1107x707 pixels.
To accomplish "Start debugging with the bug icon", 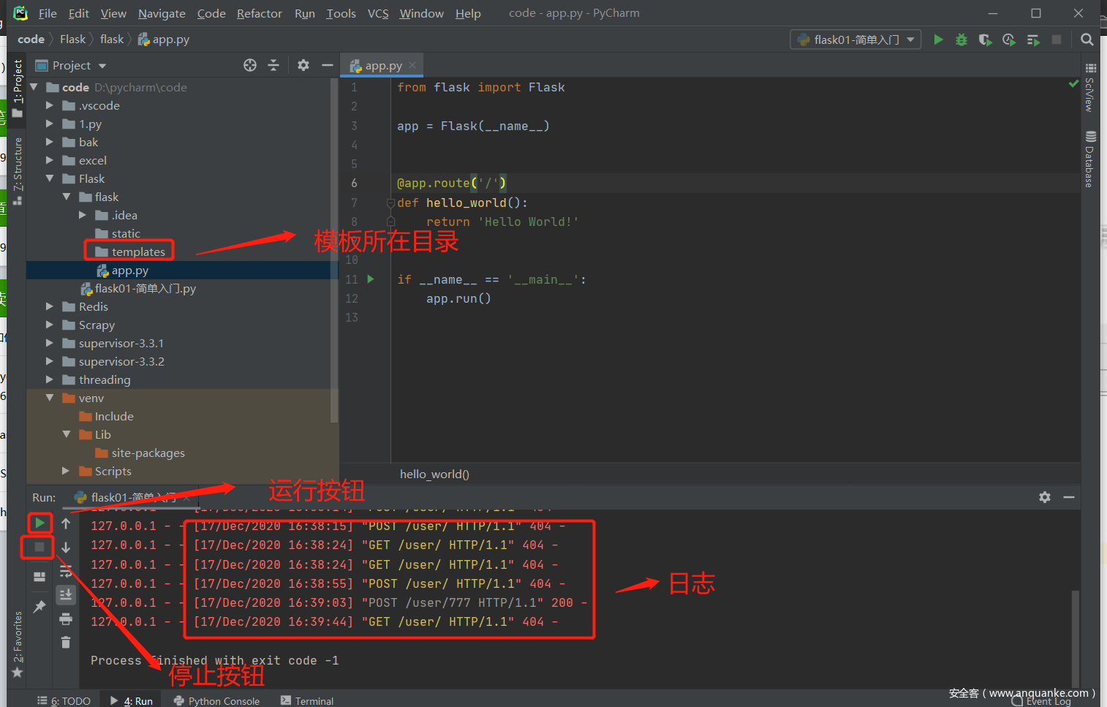I will pyautogui.click(x=961, y=39).
